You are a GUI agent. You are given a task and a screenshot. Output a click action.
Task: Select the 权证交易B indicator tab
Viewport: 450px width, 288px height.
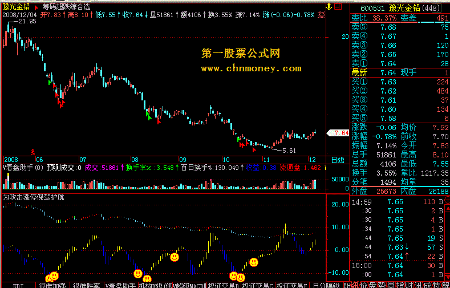[223, 285]
